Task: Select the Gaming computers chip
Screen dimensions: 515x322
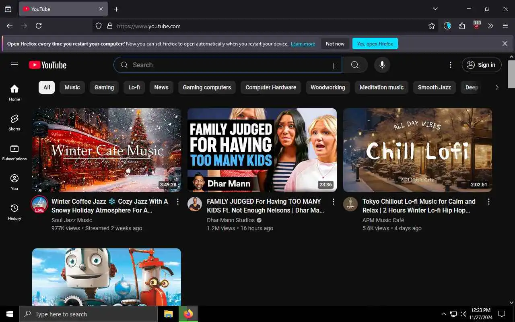Action: coord(207,87)
